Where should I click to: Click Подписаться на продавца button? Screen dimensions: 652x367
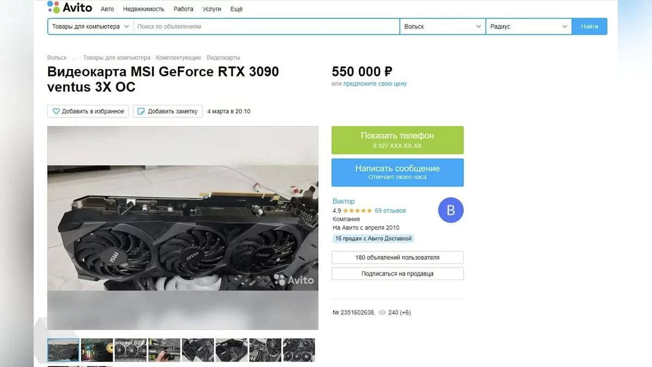tap(398, 273)
